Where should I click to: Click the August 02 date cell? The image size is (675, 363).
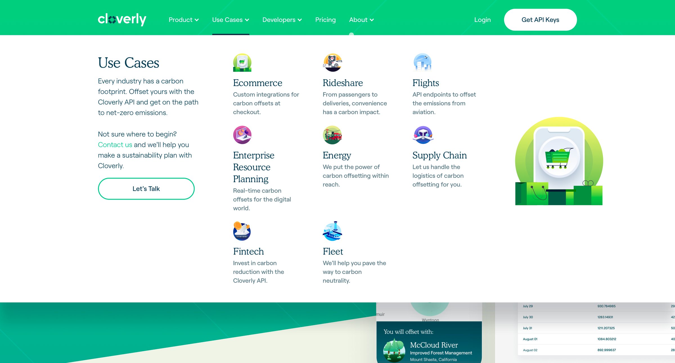pyautogui.click(x=530, y=350)
